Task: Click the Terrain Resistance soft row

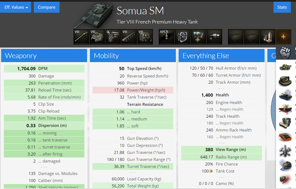Action: (133, 126)
